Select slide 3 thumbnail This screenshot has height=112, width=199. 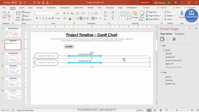click(x=13, y=57)
